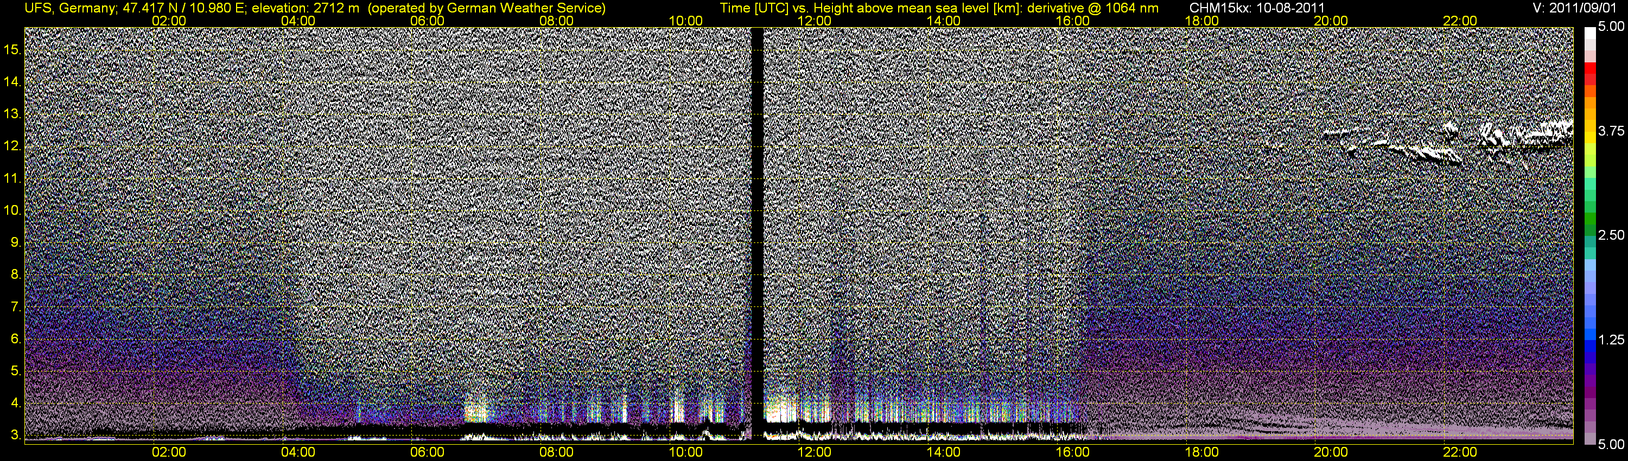The image size is (1628, 461).
Task: Click the 22:00 label on the bottom time axis
Action: (x=1460, y=452)
